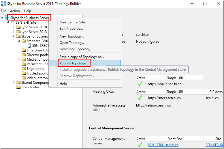
Task: Select Publish Topology... menu entry
Action: pyautogui.click(x=85, y=63)
